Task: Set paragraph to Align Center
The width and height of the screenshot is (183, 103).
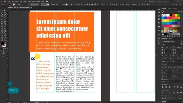Action: coord(166,67)
